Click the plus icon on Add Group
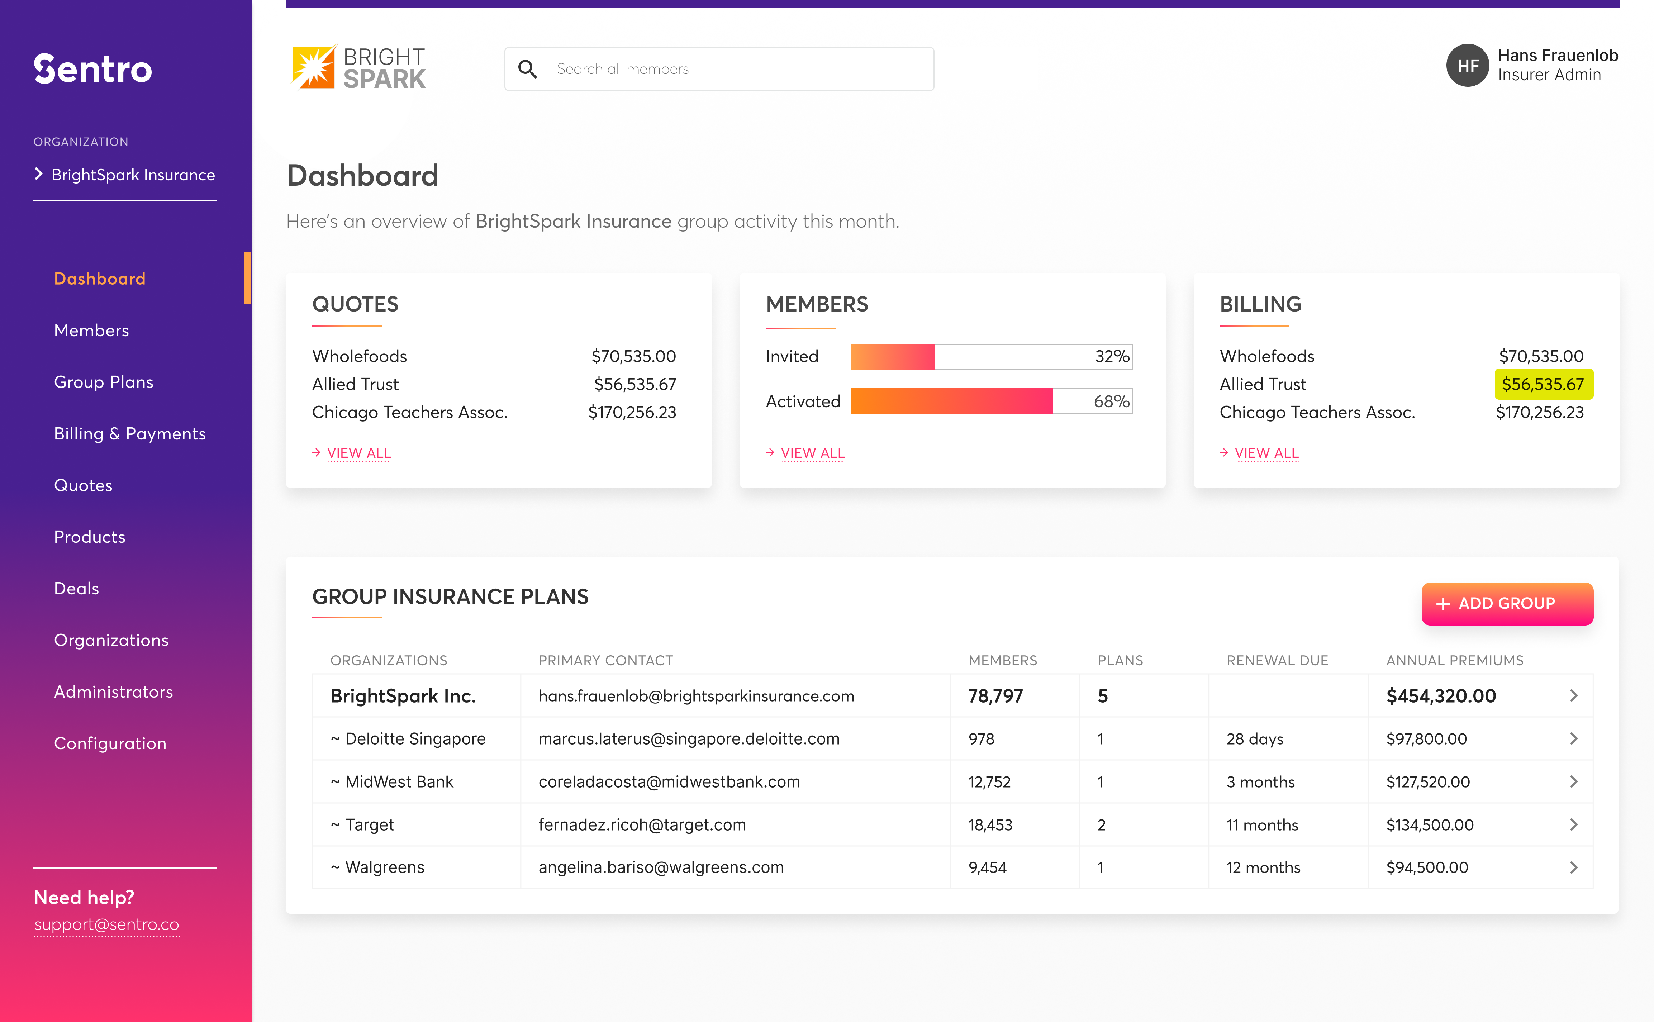The width and height of the screenshot is (1654, 1022). pyautogui.click(x=1443, y=604)
